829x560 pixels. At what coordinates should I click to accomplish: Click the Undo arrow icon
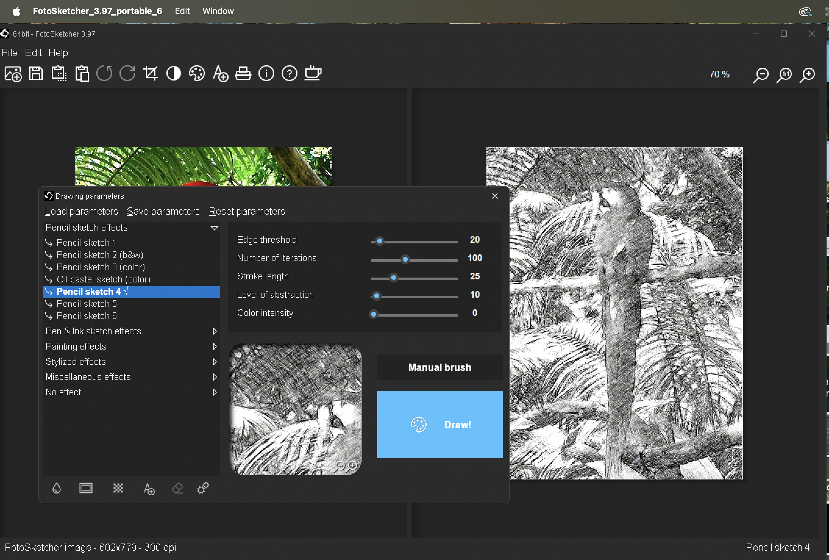(104, 74)
